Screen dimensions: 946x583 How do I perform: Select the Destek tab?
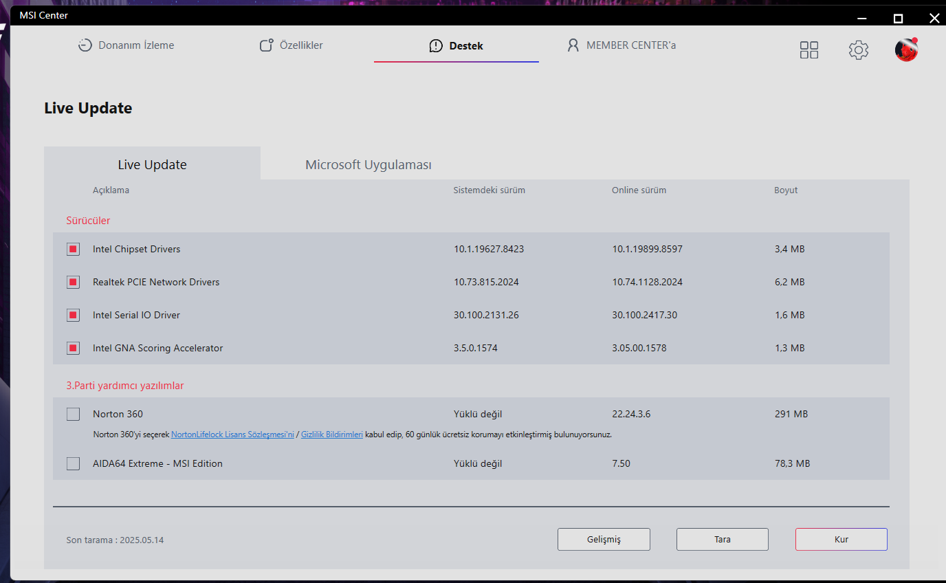(x=456, y=45)
